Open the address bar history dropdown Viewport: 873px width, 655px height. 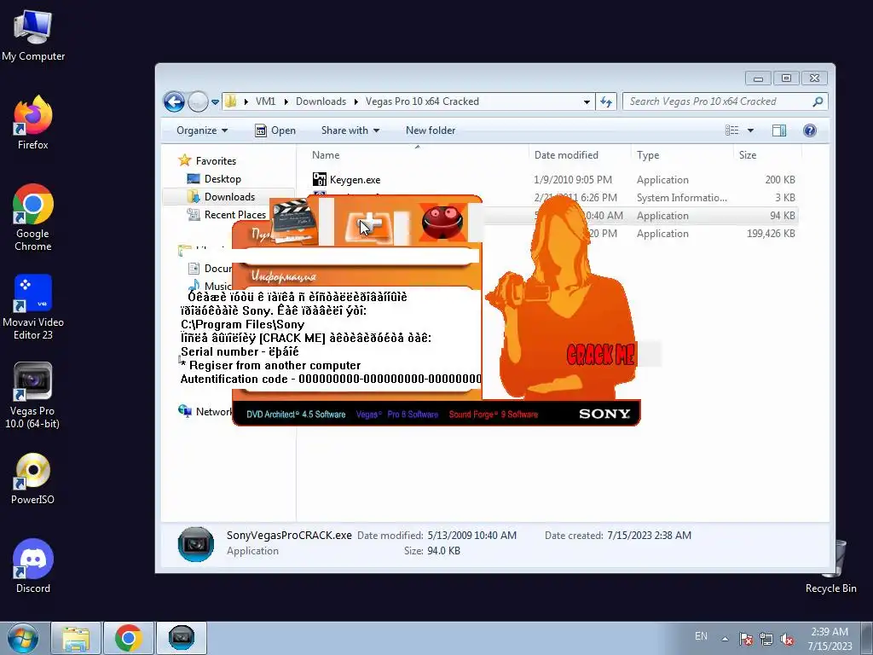587,102
